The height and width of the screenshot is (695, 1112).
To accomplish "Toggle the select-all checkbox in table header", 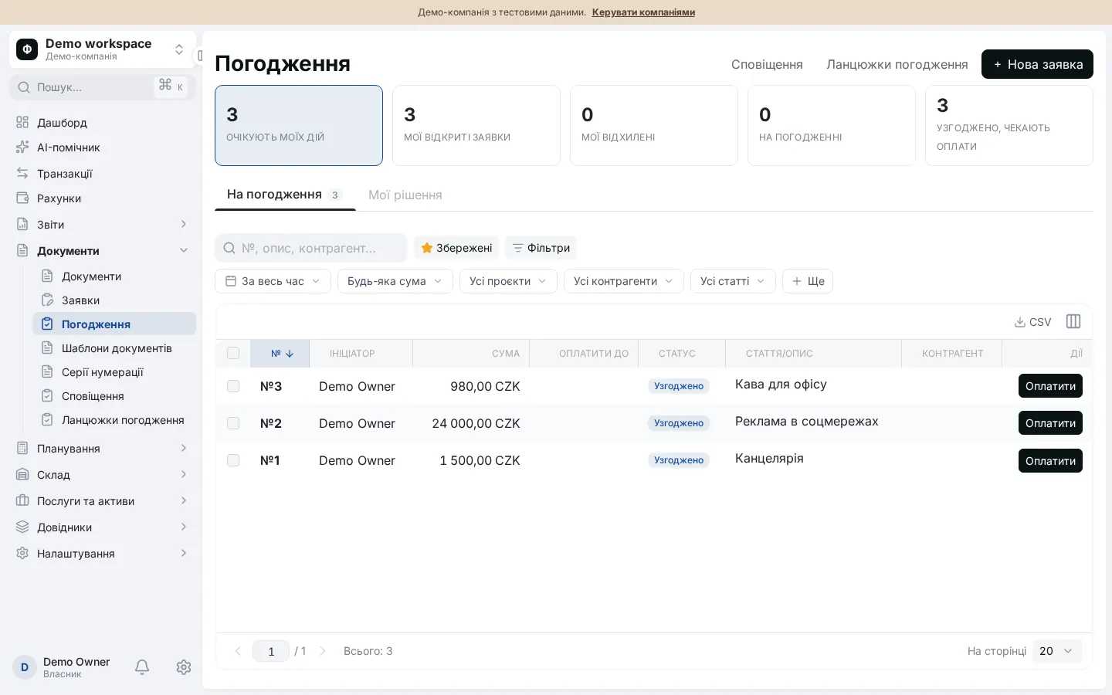I will click(x=233, y=354).
